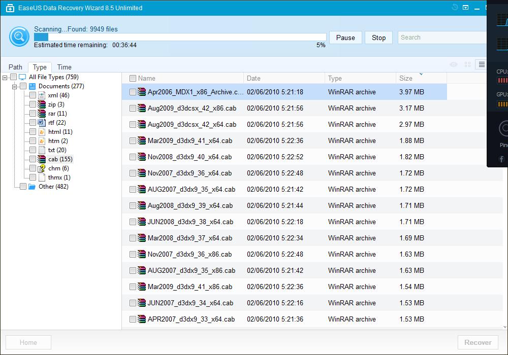Click WinRAR icon of Aug2009_d3dcsx_42_x86.cab
The image size is (508, 355).
(x=142, y=108)
